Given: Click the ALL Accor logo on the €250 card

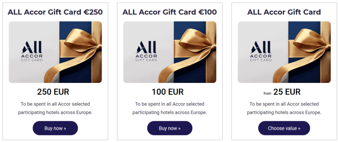Looking at the screenshot, I should 32,51.
